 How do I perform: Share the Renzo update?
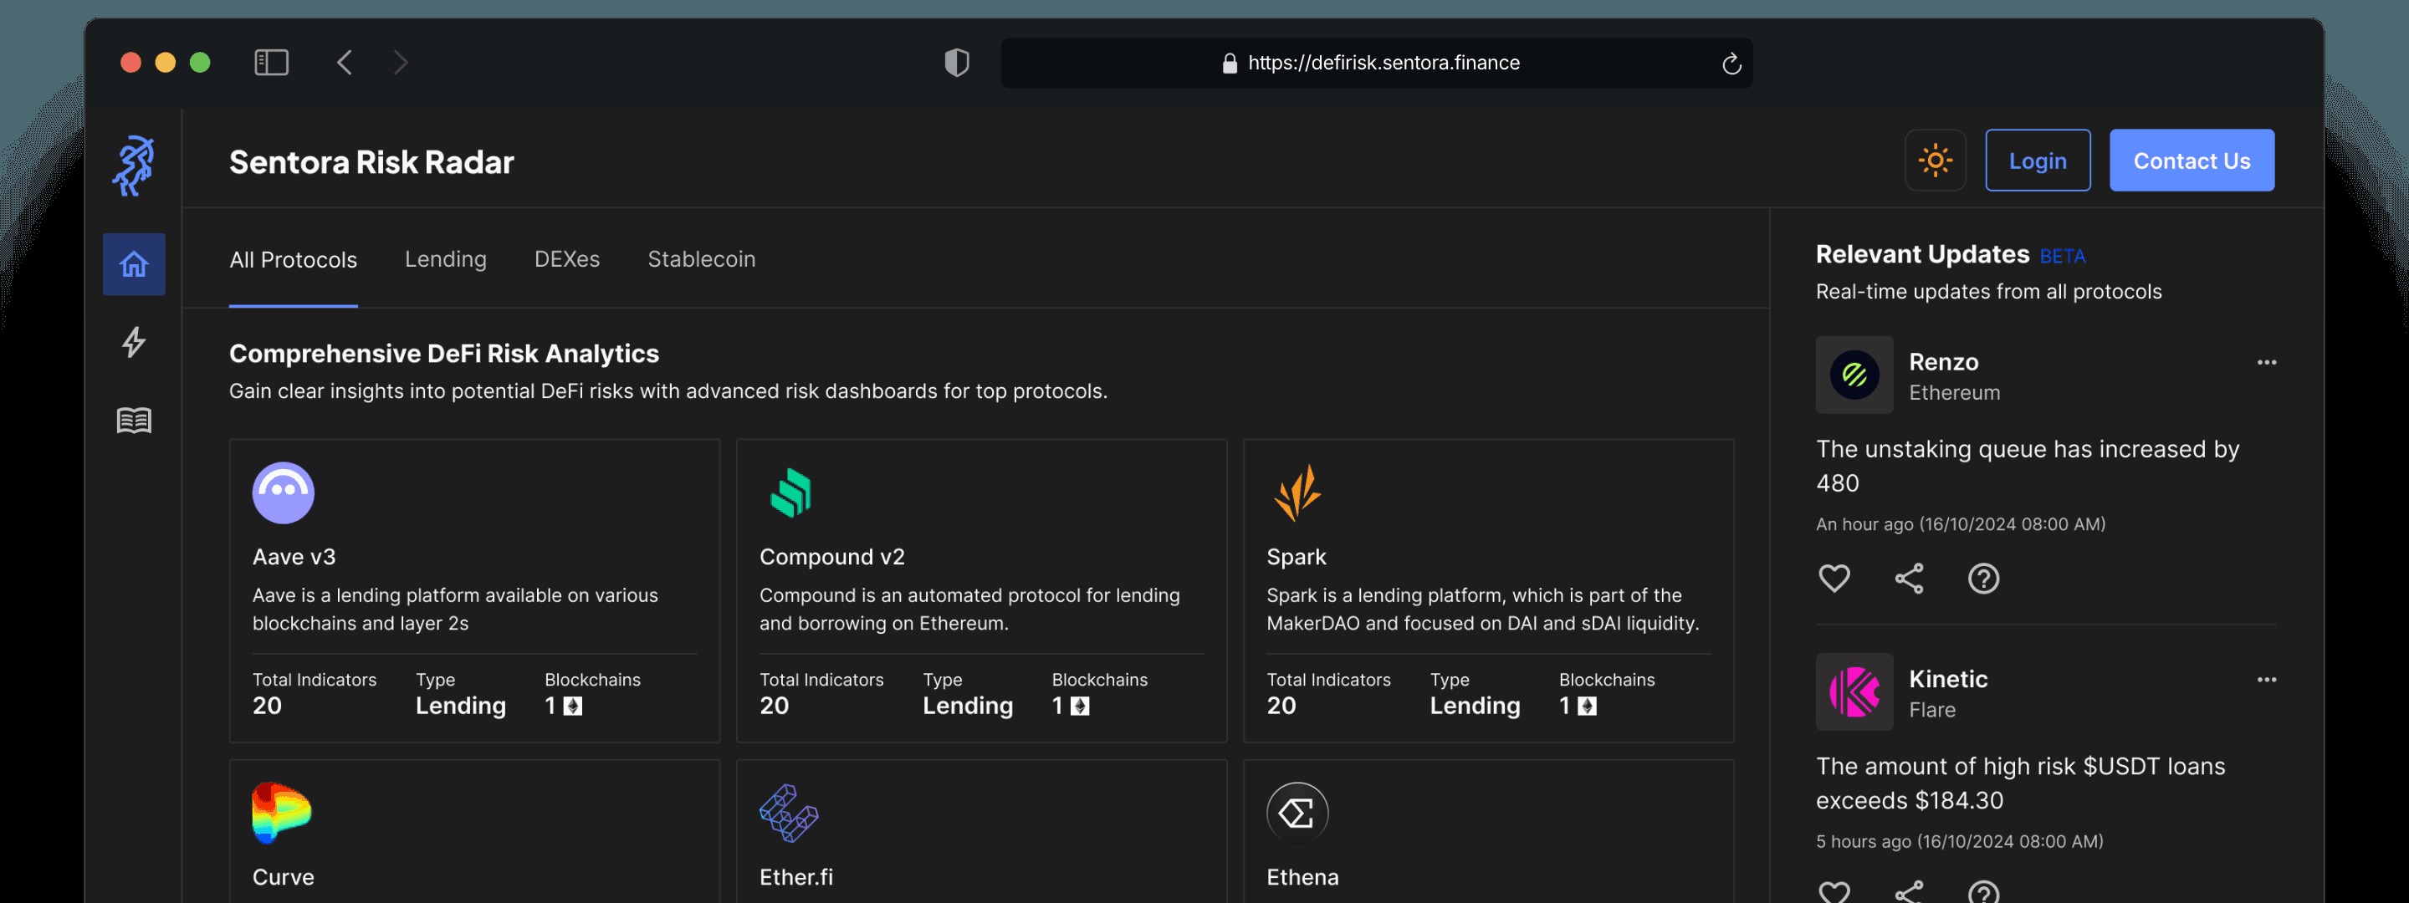[1909, 579]
